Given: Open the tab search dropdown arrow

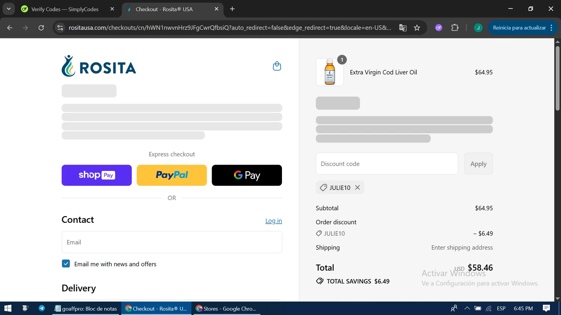Looking at the screenshot, I should (9, 9).
